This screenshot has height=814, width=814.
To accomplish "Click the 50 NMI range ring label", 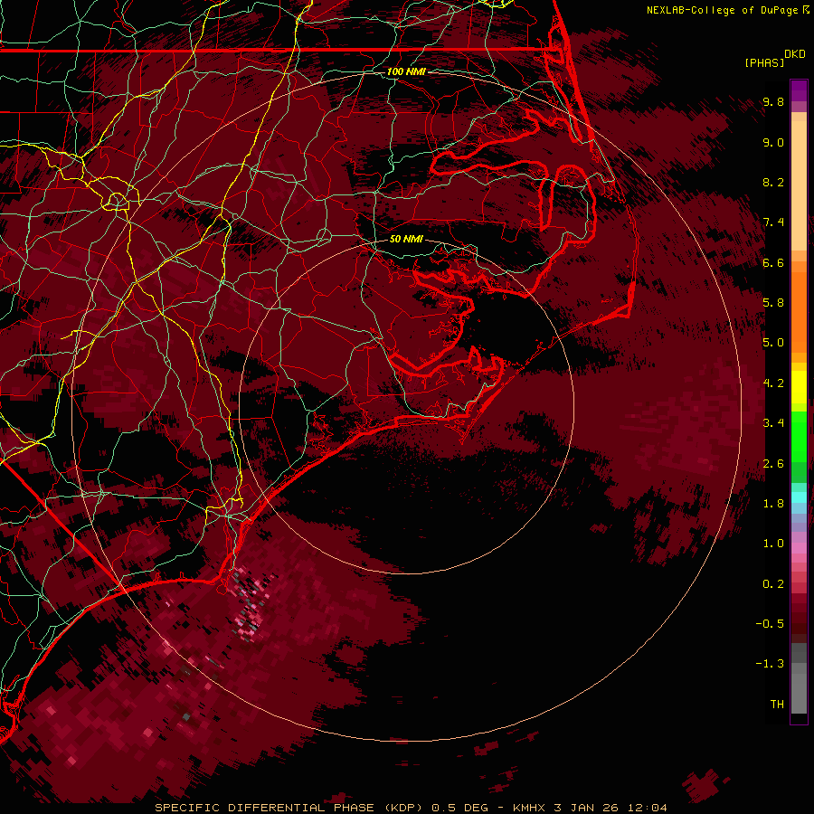I will pos(406,239).
